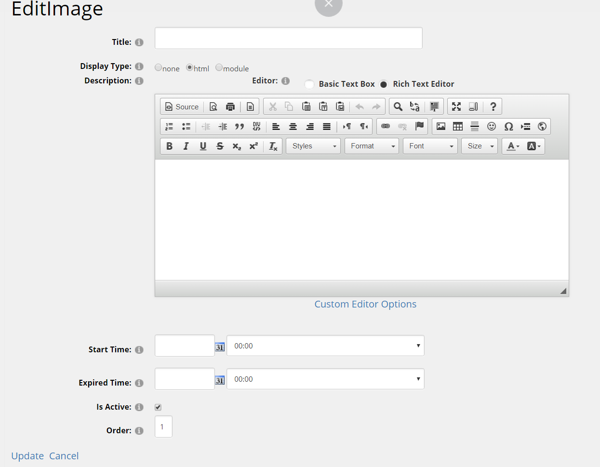Click the Cancel link
Image resolution: width=600 pixels, height=467 pixels.
[64, 456]
